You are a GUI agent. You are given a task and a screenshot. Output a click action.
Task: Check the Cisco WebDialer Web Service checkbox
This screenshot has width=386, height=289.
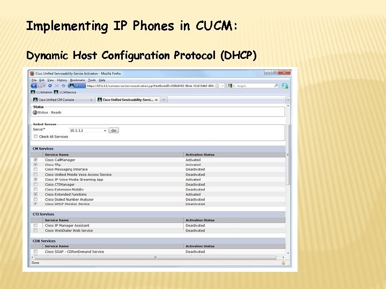(x=35, y=231)
